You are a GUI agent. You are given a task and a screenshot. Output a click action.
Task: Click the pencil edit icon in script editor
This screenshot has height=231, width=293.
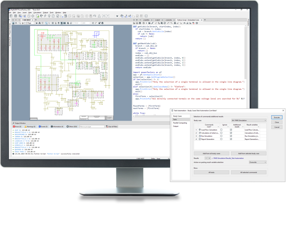tap(152, 23)
